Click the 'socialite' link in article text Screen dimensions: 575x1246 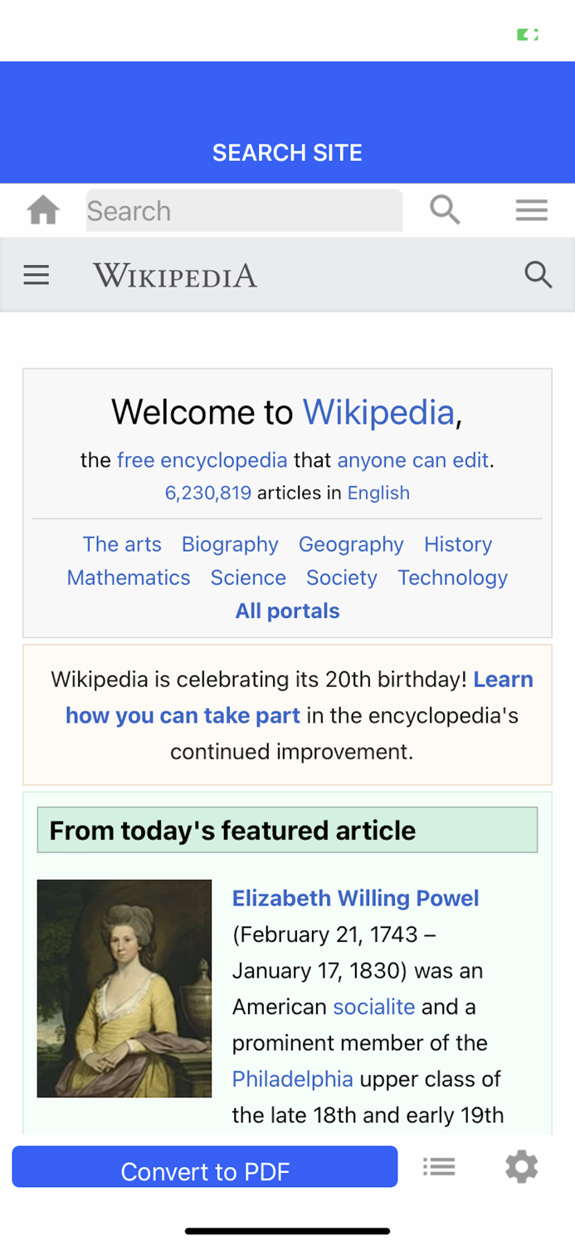tap(373, 1007)
